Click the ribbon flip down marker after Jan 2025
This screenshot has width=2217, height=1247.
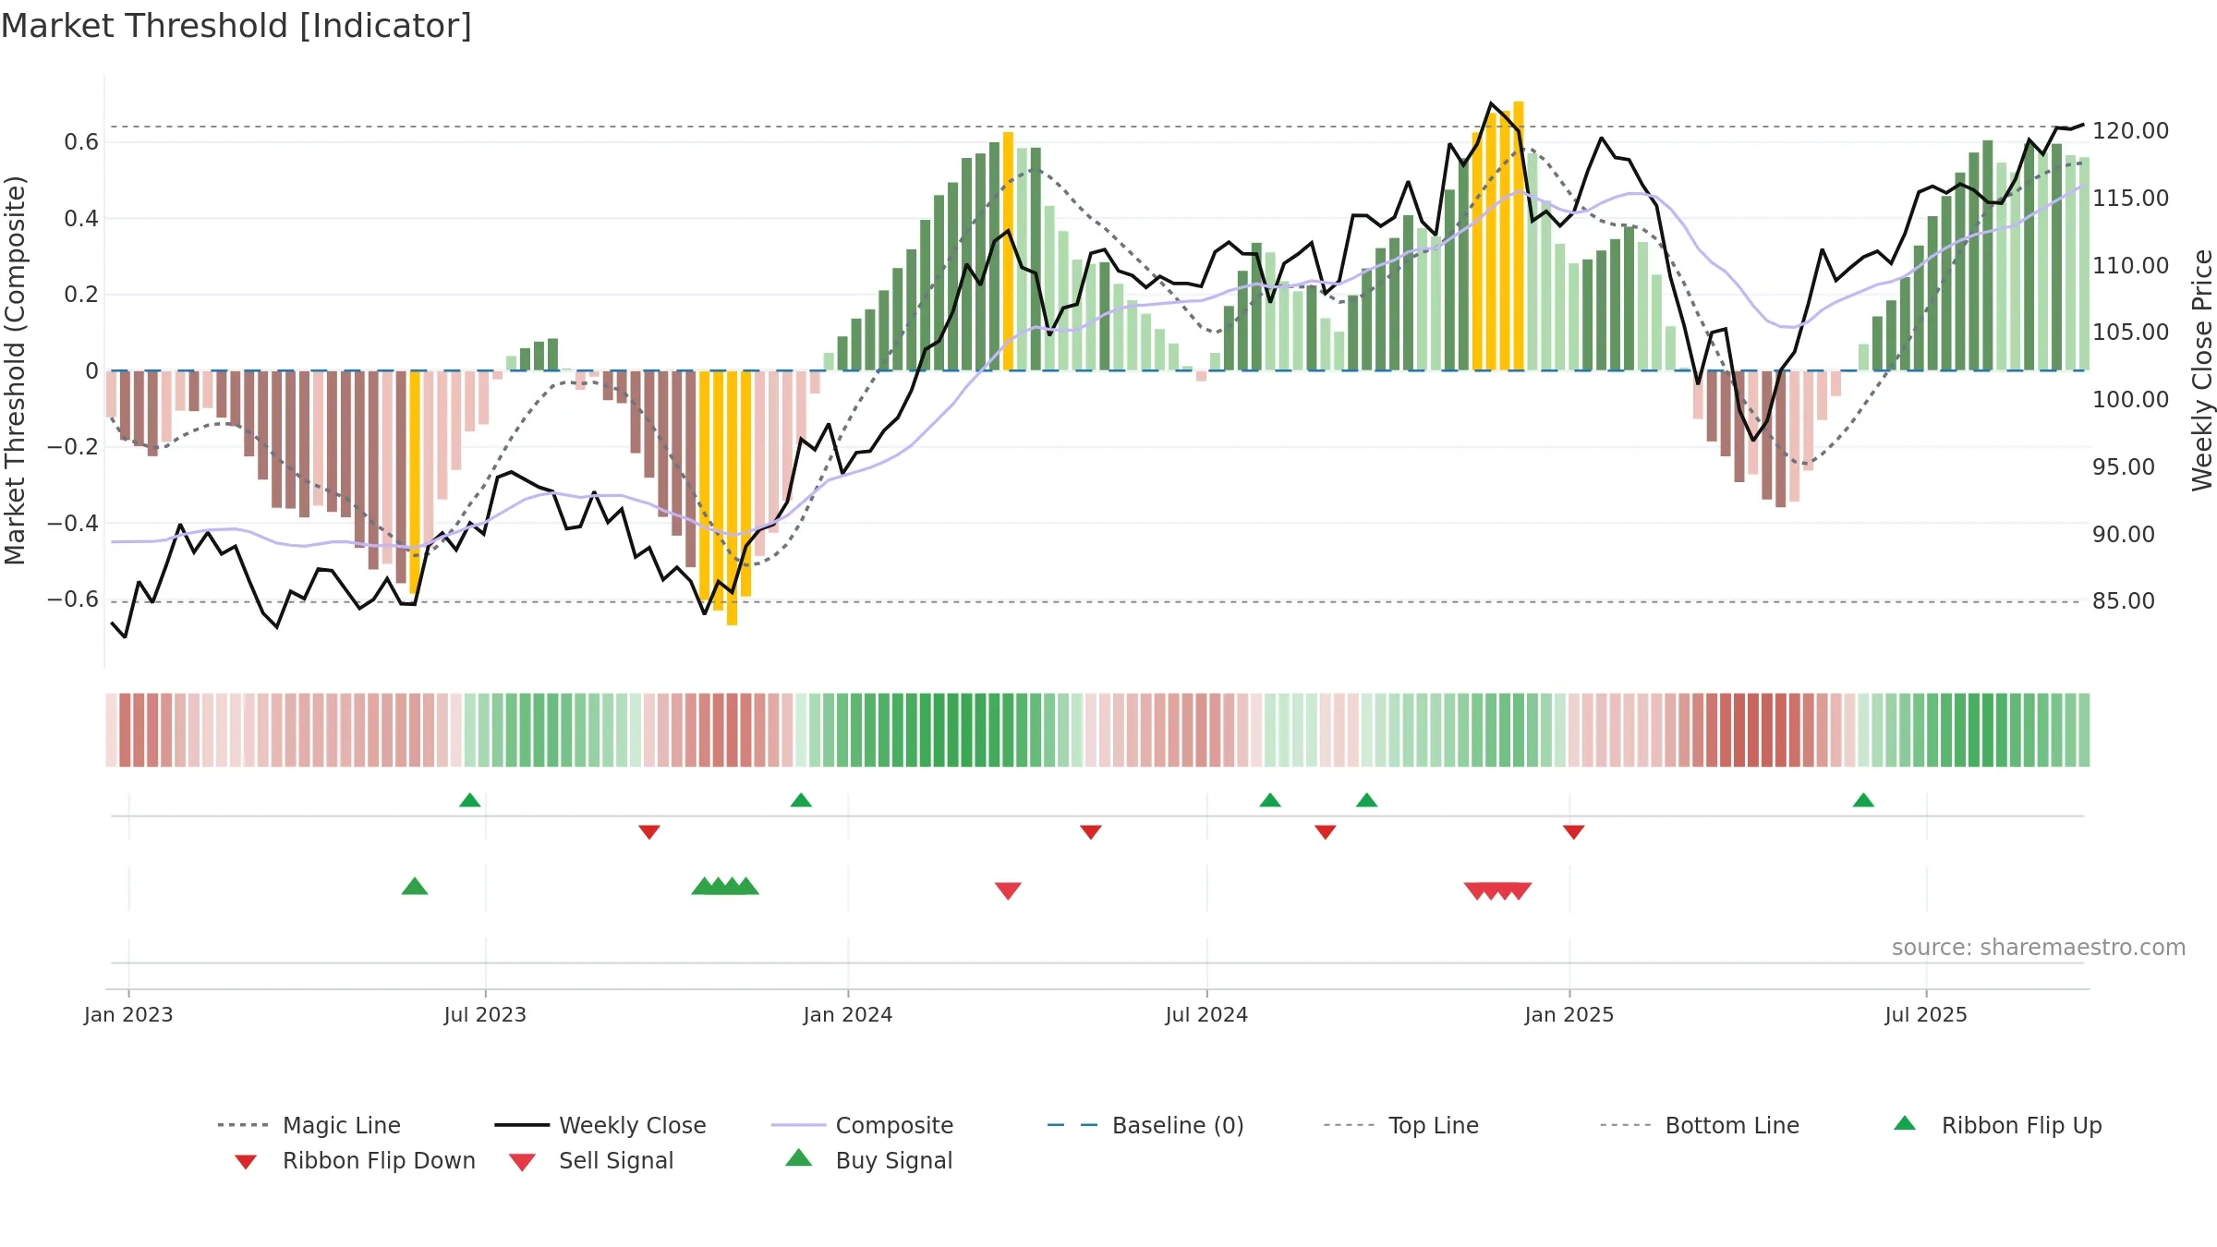coord(1574,832)
